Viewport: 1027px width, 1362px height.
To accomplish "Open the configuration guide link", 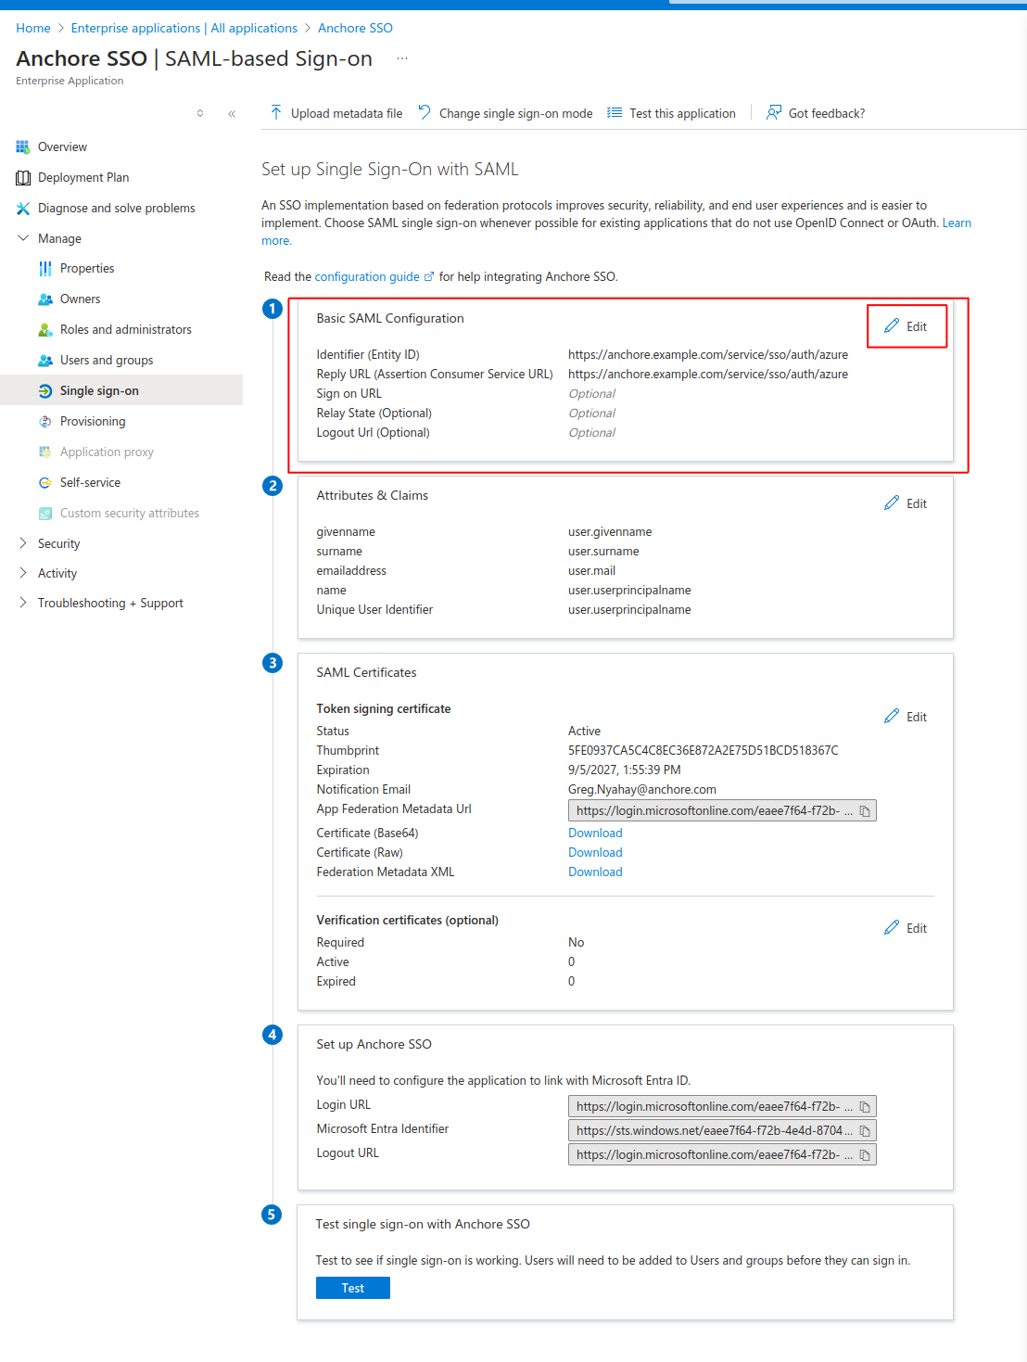I will point(368,275).
